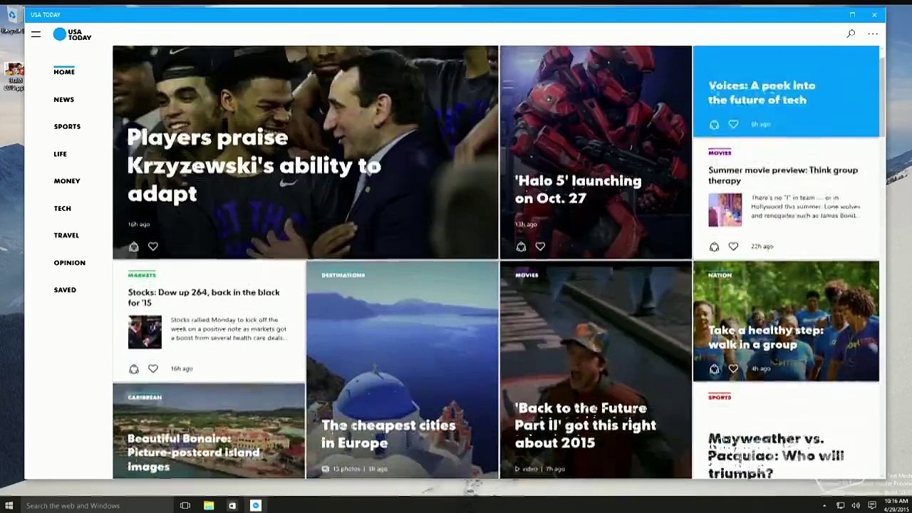Heart the healthy step walk story
This screenshot has height=513, width=912.
click(x=733, y=369)
